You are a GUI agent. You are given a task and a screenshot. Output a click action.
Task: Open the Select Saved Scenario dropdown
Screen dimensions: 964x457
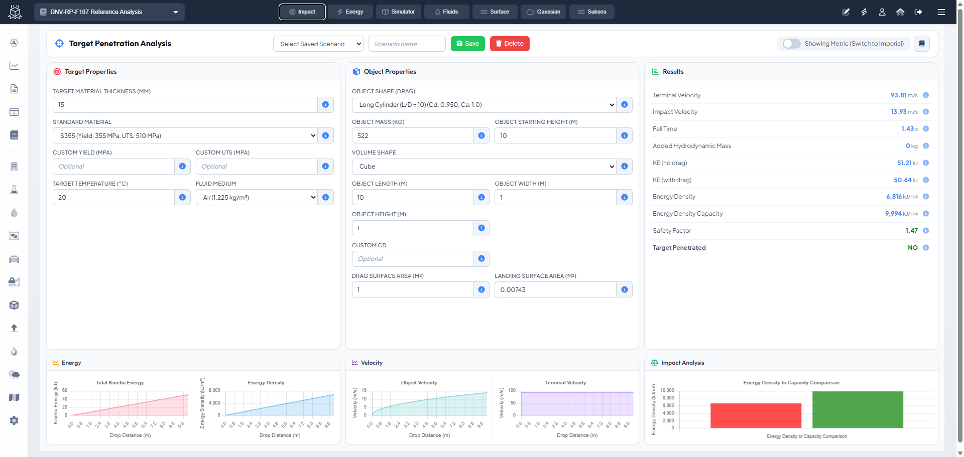click(x=318, y=44)
